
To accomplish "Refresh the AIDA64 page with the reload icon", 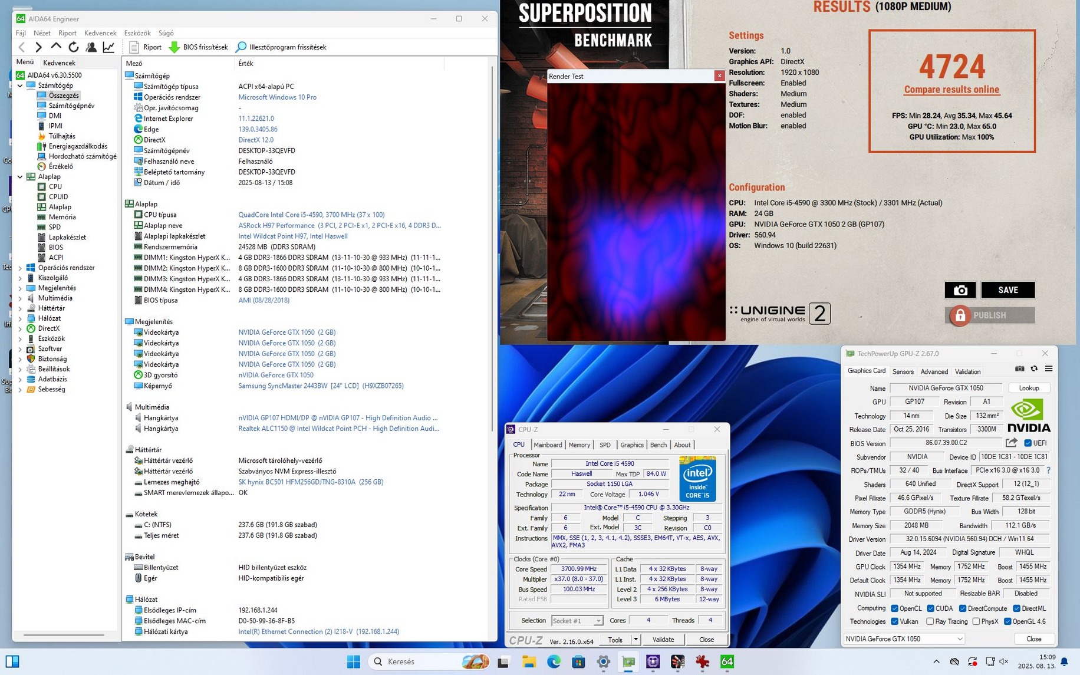I will coord(74,47).
